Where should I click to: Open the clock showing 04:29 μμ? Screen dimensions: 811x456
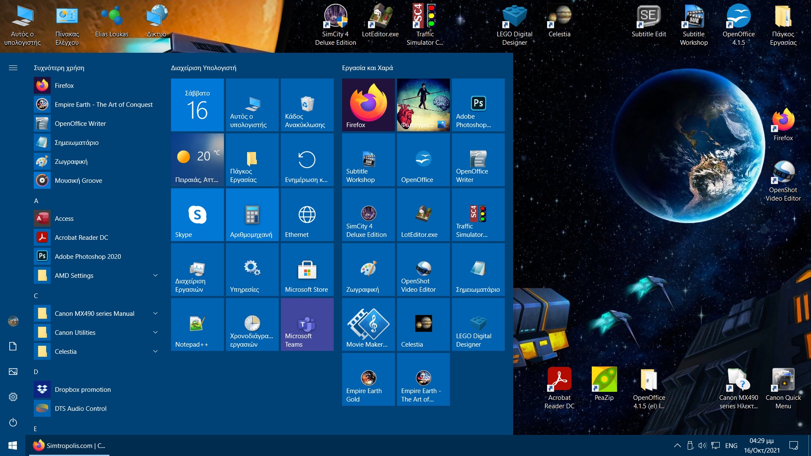point(762,445)
